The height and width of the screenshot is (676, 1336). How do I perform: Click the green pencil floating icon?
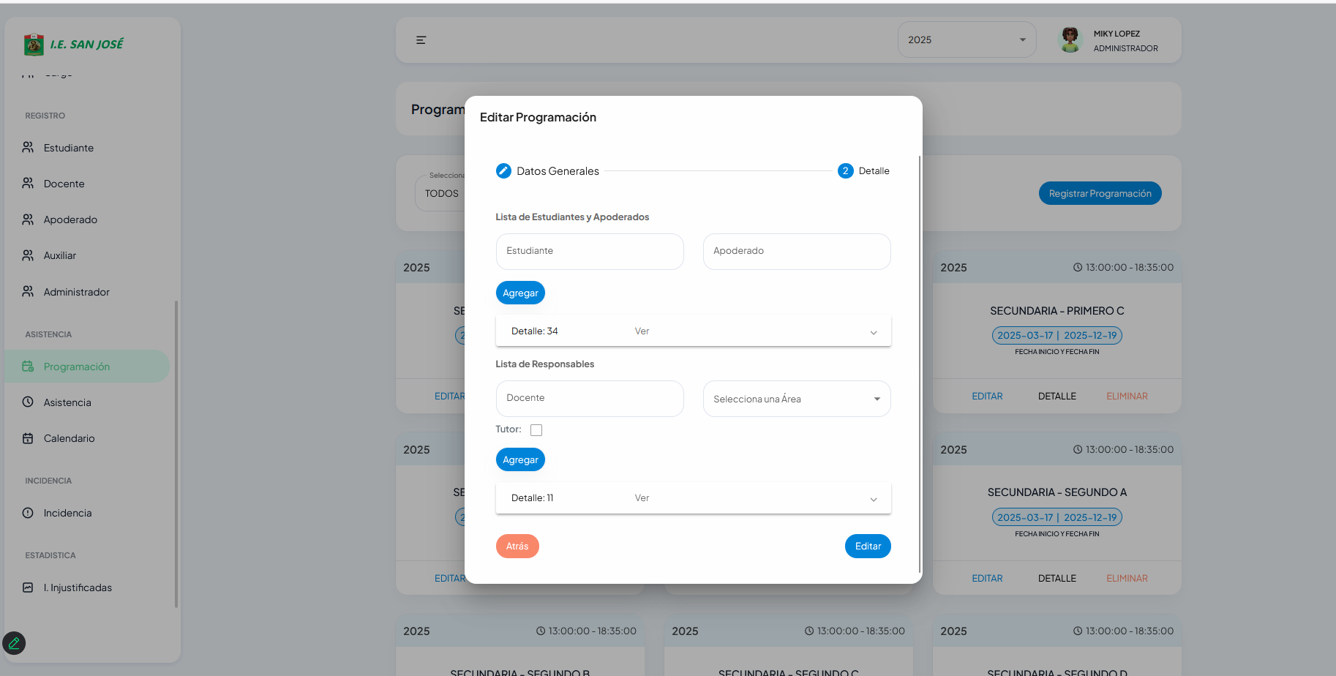[14, 643]
